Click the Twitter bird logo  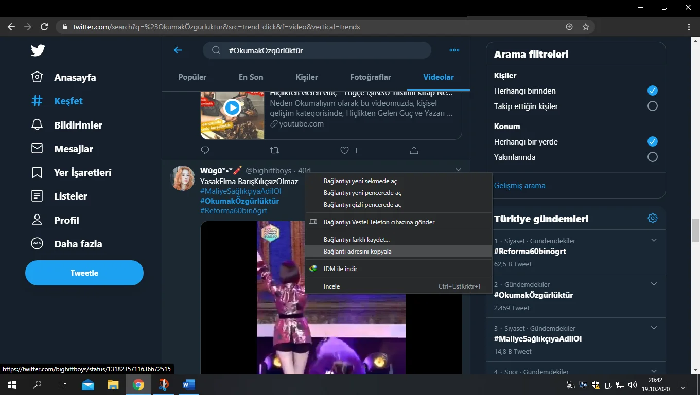coord(38,50)
